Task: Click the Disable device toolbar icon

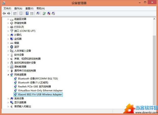Action: 53,13
